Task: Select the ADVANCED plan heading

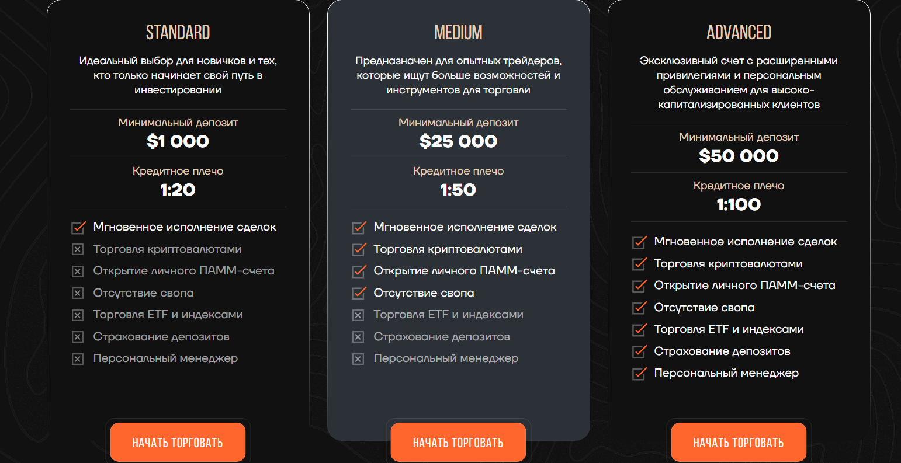Action: (739, 32)
